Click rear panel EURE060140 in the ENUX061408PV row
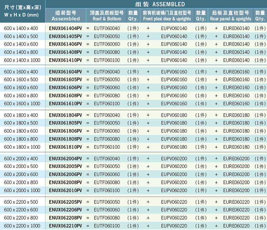 (x=236, y=52)
